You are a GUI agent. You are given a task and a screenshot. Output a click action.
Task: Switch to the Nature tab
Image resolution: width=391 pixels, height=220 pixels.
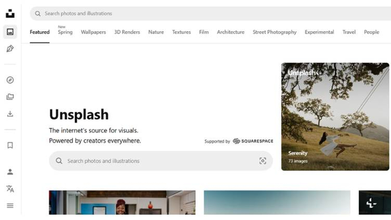[156, 32]
